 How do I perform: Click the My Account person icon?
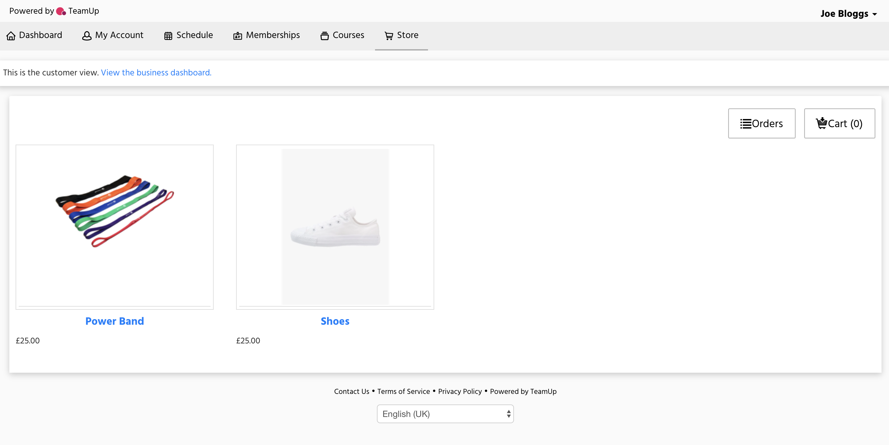[x=87, y=36]
